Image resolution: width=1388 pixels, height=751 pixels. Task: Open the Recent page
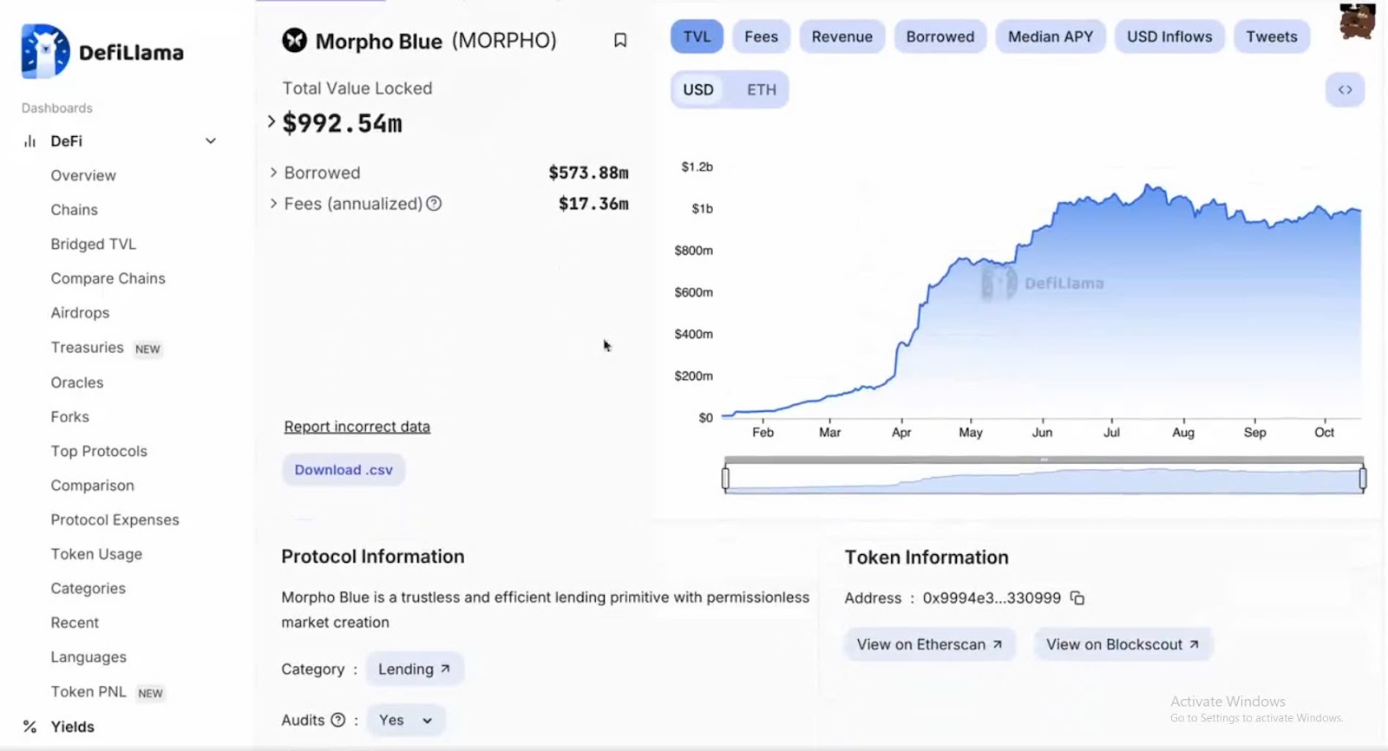[x=75, y=623]
